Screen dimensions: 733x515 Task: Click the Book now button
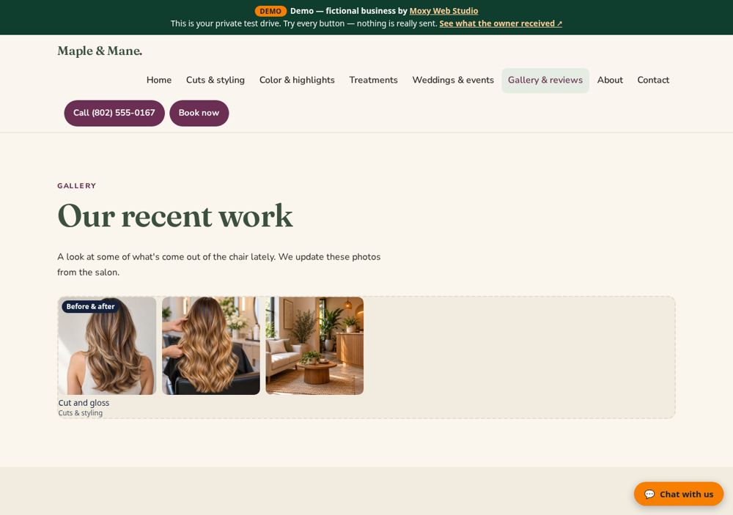199,113
